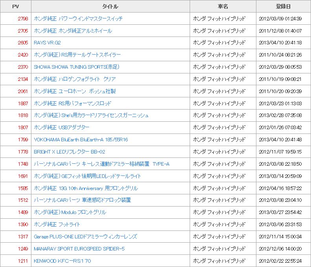Viewport: 311px width, 267px height.
Task: Select PV value 1512
Action: pyautogui.click(x=23, y=200)
